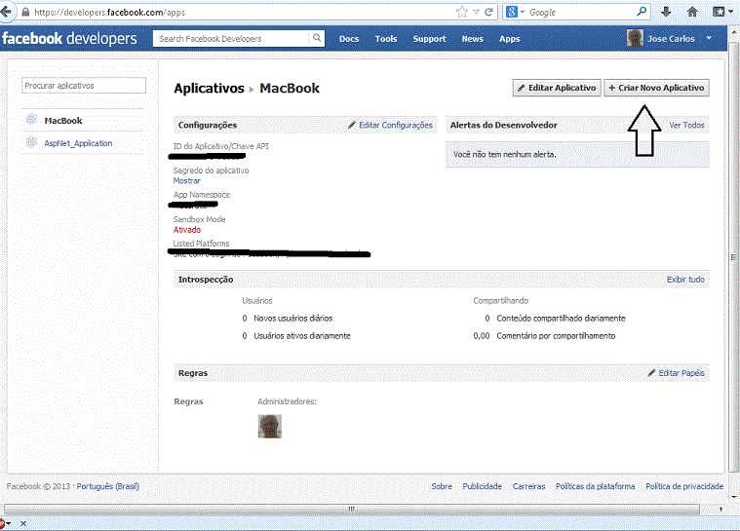The image size is (740, 531).
Task: Click the 'Conteúdo compartilhado diariamente' text
Action: 561,319
